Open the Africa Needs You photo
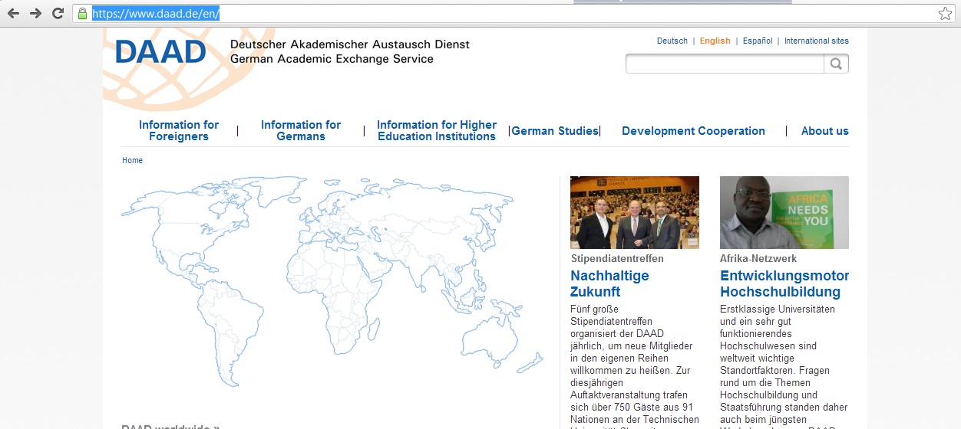The image size is (961, 429). [784, 212]
